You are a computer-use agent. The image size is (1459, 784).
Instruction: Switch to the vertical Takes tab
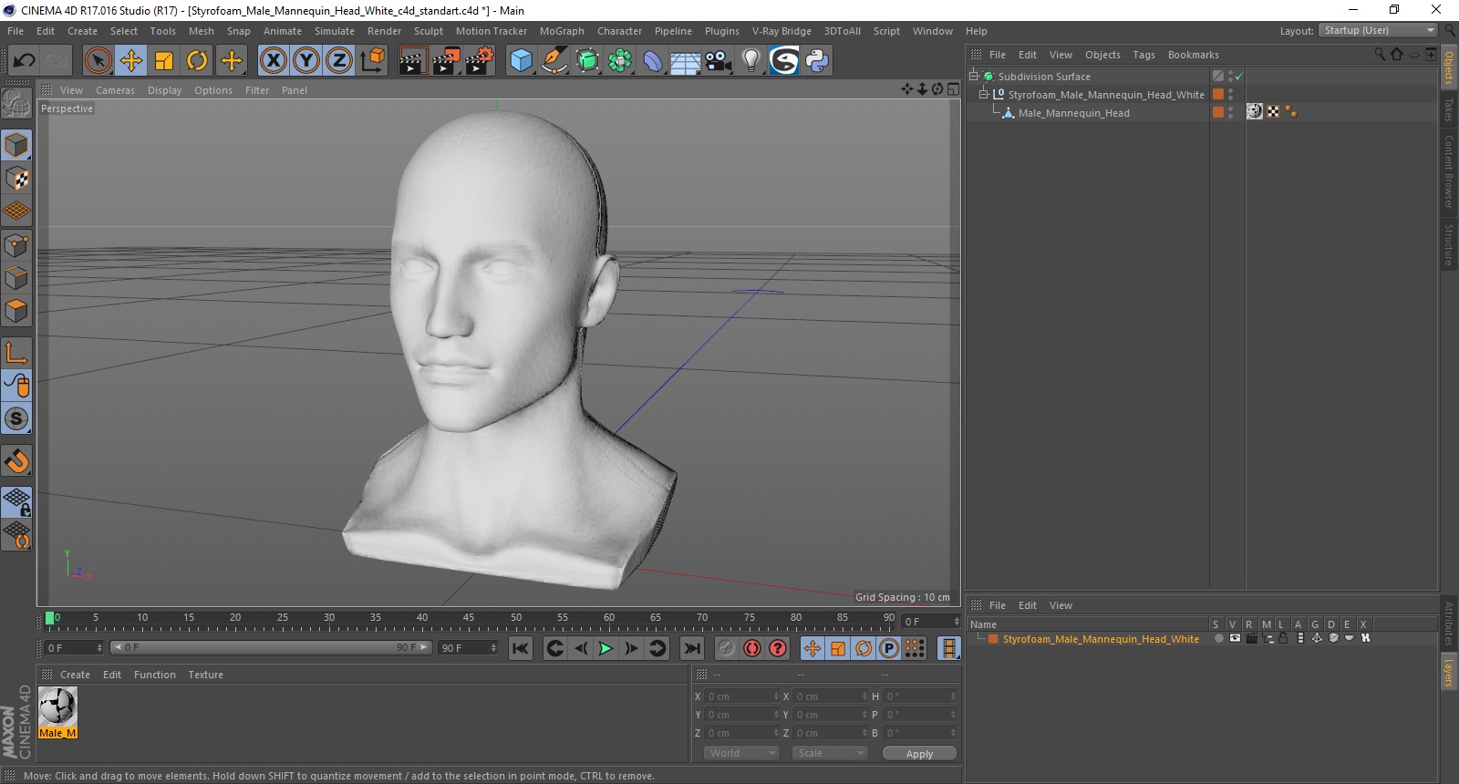1448,109
